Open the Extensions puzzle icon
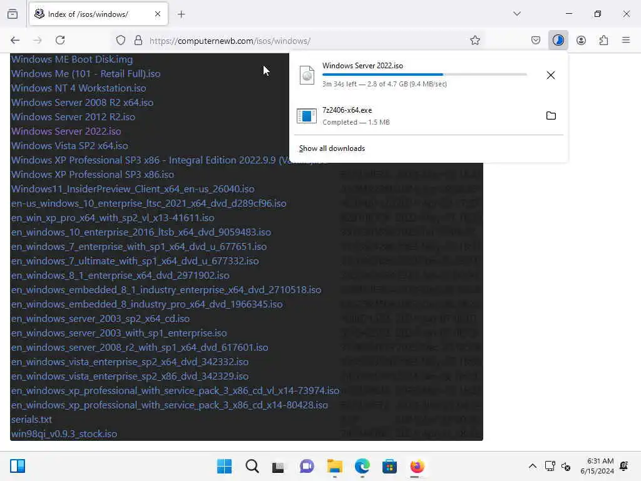Screen dimensions: 641x481 pyautogui.click(x=604, y=40)
